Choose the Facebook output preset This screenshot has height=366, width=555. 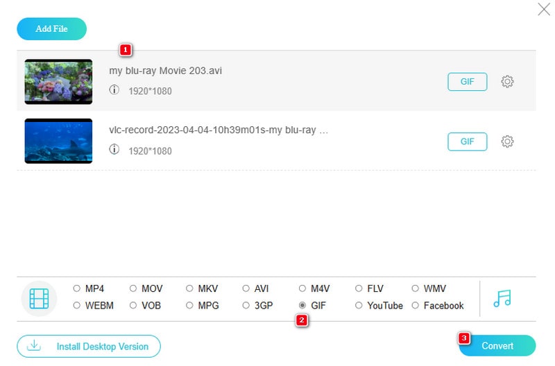pyautogui.click(x=416, y=306)
